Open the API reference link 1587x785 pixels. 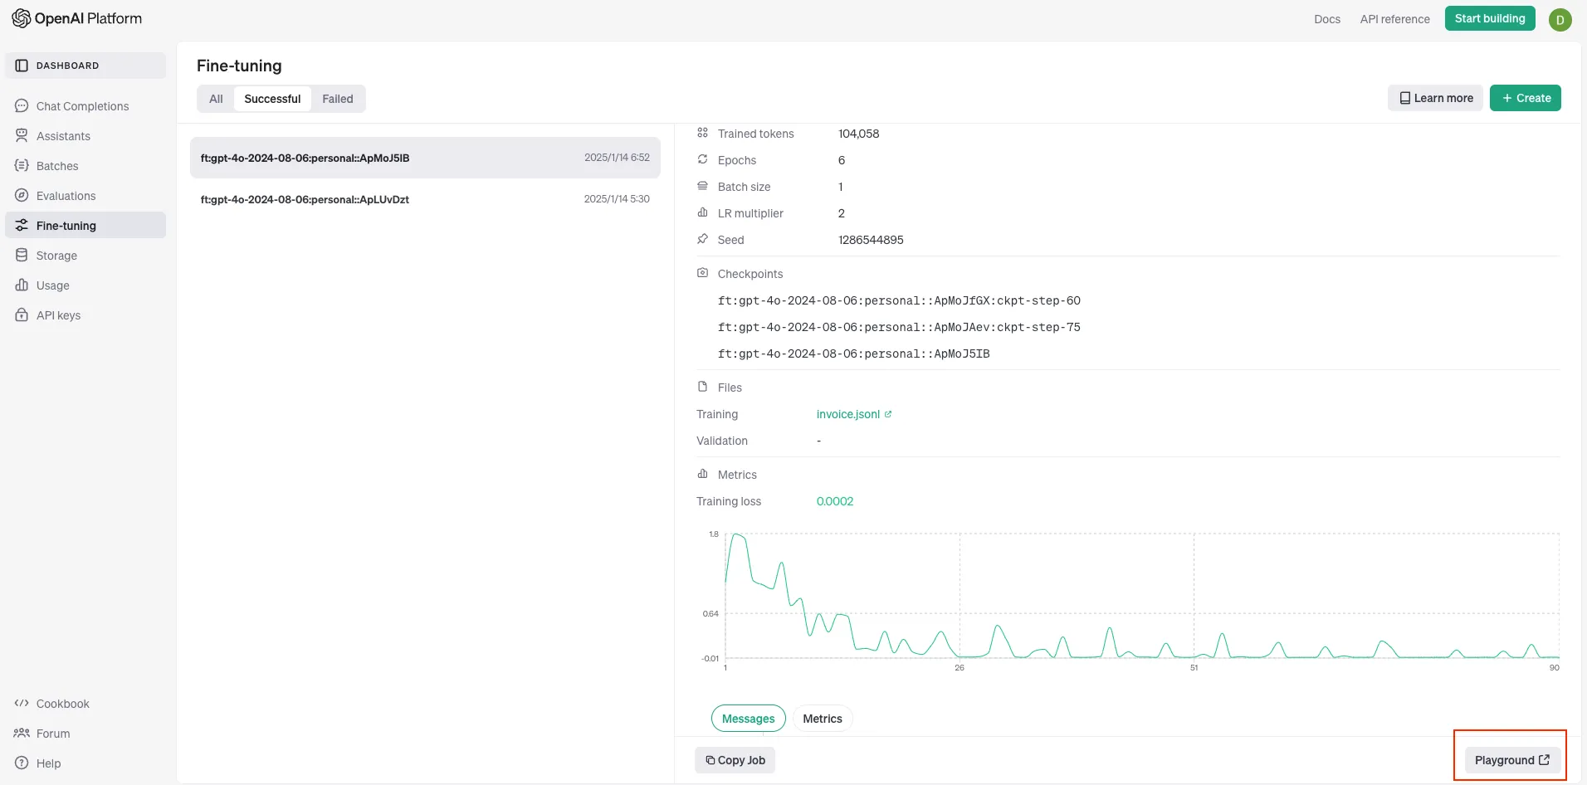[1394, 19]
